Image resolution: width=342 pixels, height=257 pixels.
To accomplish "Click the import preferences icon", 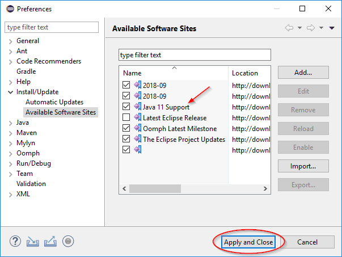I will [32, 241].
